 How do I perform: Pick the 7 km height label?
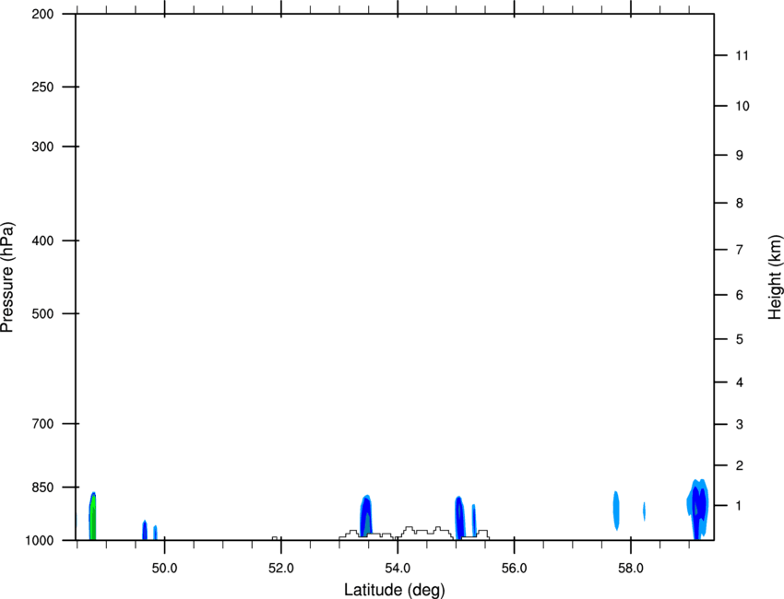click(740, 250)
